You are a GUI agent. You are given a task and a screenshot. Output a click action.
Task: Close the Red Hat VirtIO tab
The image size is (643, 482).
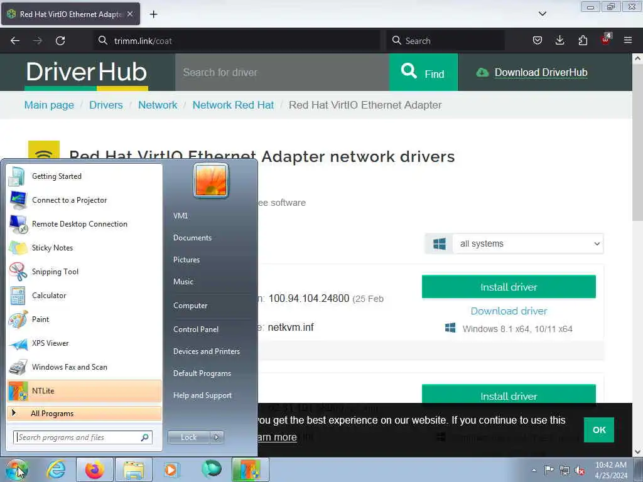point(129,14)
